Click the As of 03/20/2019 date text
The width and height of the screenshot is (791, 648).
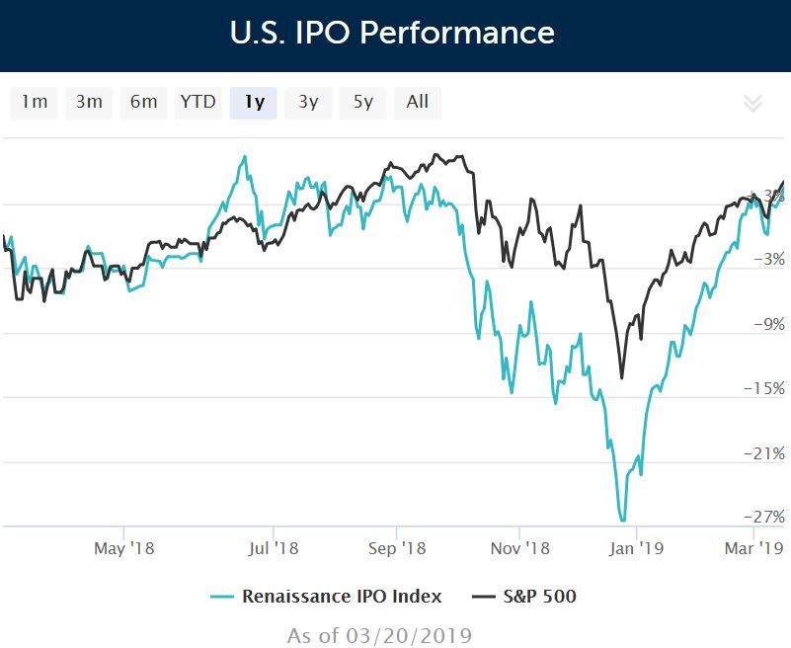[379, 634]
